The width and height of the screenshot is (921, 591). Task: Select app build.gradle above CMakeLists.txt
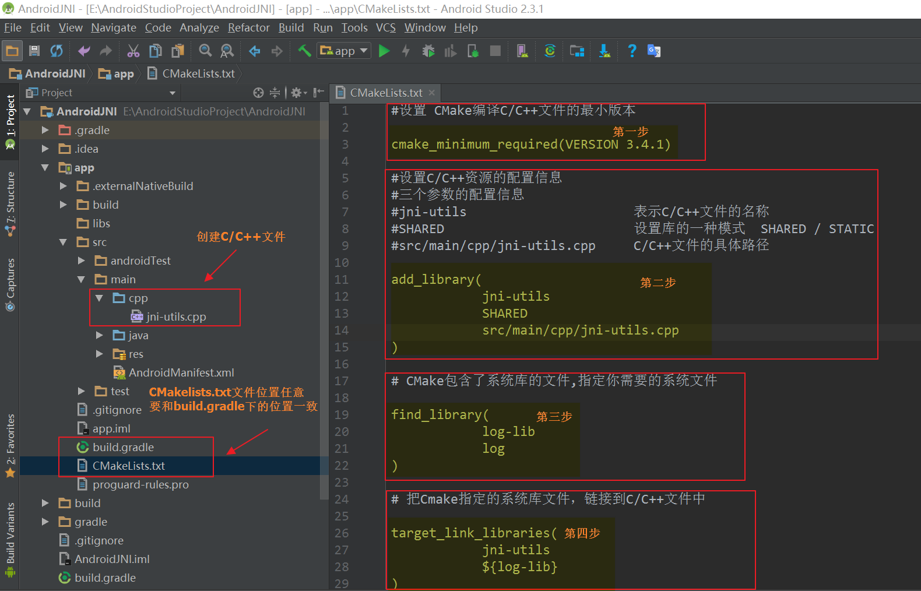pyautogui.click(x=115, y=447)
